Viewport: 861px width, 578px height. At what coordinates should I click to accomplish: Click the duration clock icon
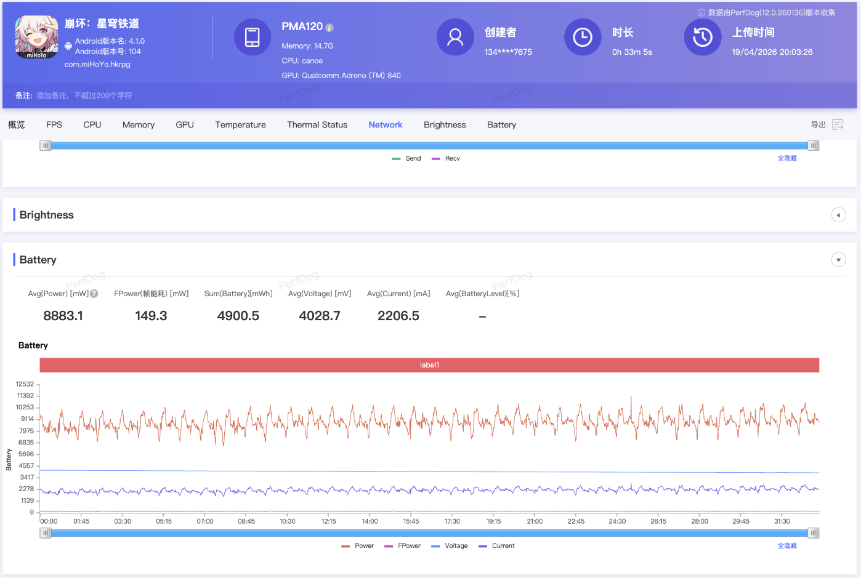[x=582, y=37]
